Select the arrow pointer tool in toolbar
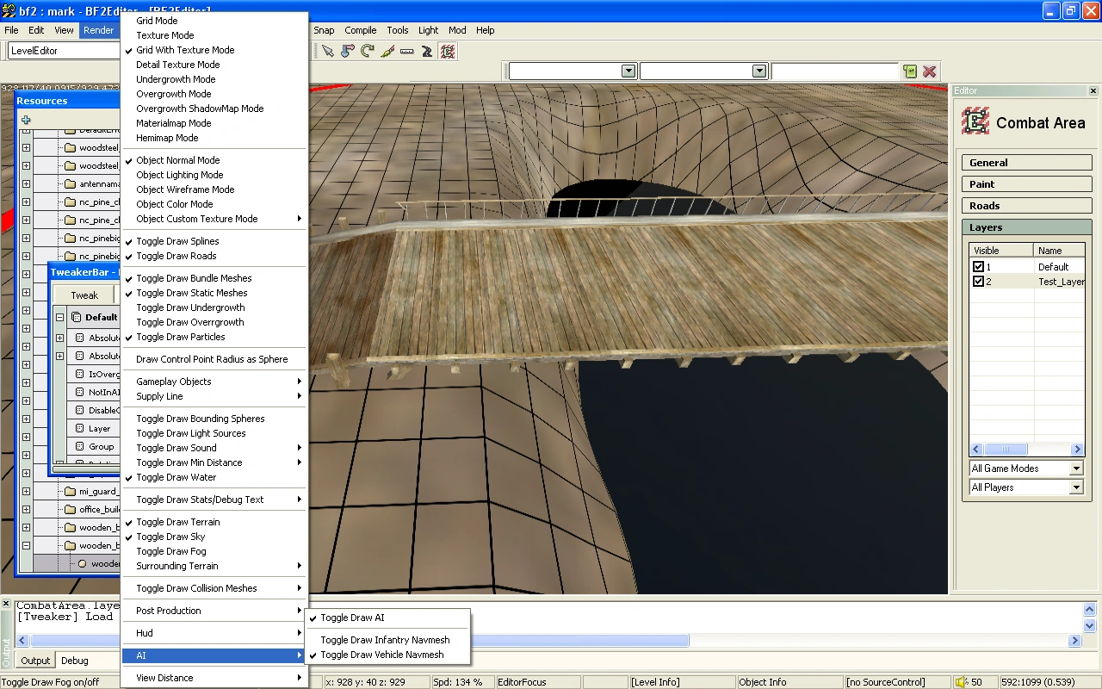Image resolution: width=1102 pixels, height=689 pixels. pyautogui.click(x=328, y=52)
